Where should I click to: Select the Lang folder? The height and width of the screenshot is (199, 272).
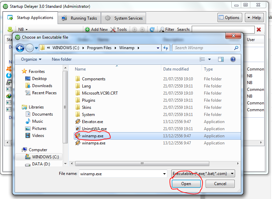coord(83,86)
